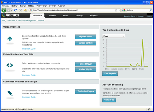Screen dimensions: 154x112
Task: Click the Customize Players button
Action: [86, 91]
